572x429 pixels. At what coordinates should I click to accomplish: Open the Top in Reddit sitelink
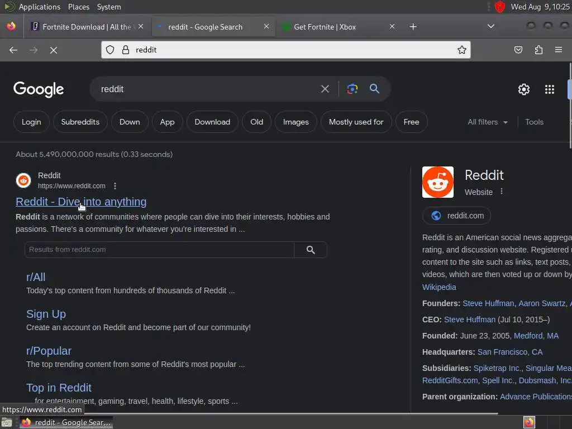[x=59, y=388]
